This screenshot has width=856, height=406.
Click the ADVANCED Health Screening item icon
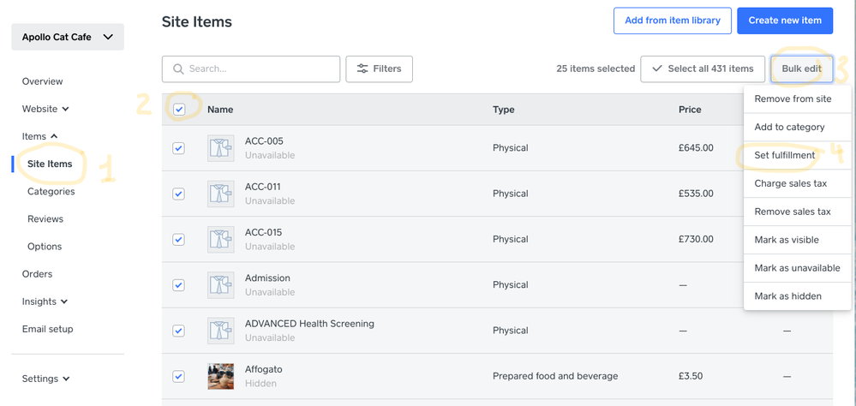pos(220,331)
